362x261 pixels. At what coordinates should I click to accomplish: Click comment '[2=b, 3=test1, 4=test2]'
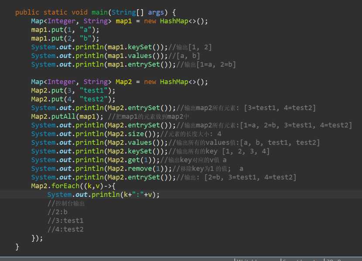[x=250, y=177]
